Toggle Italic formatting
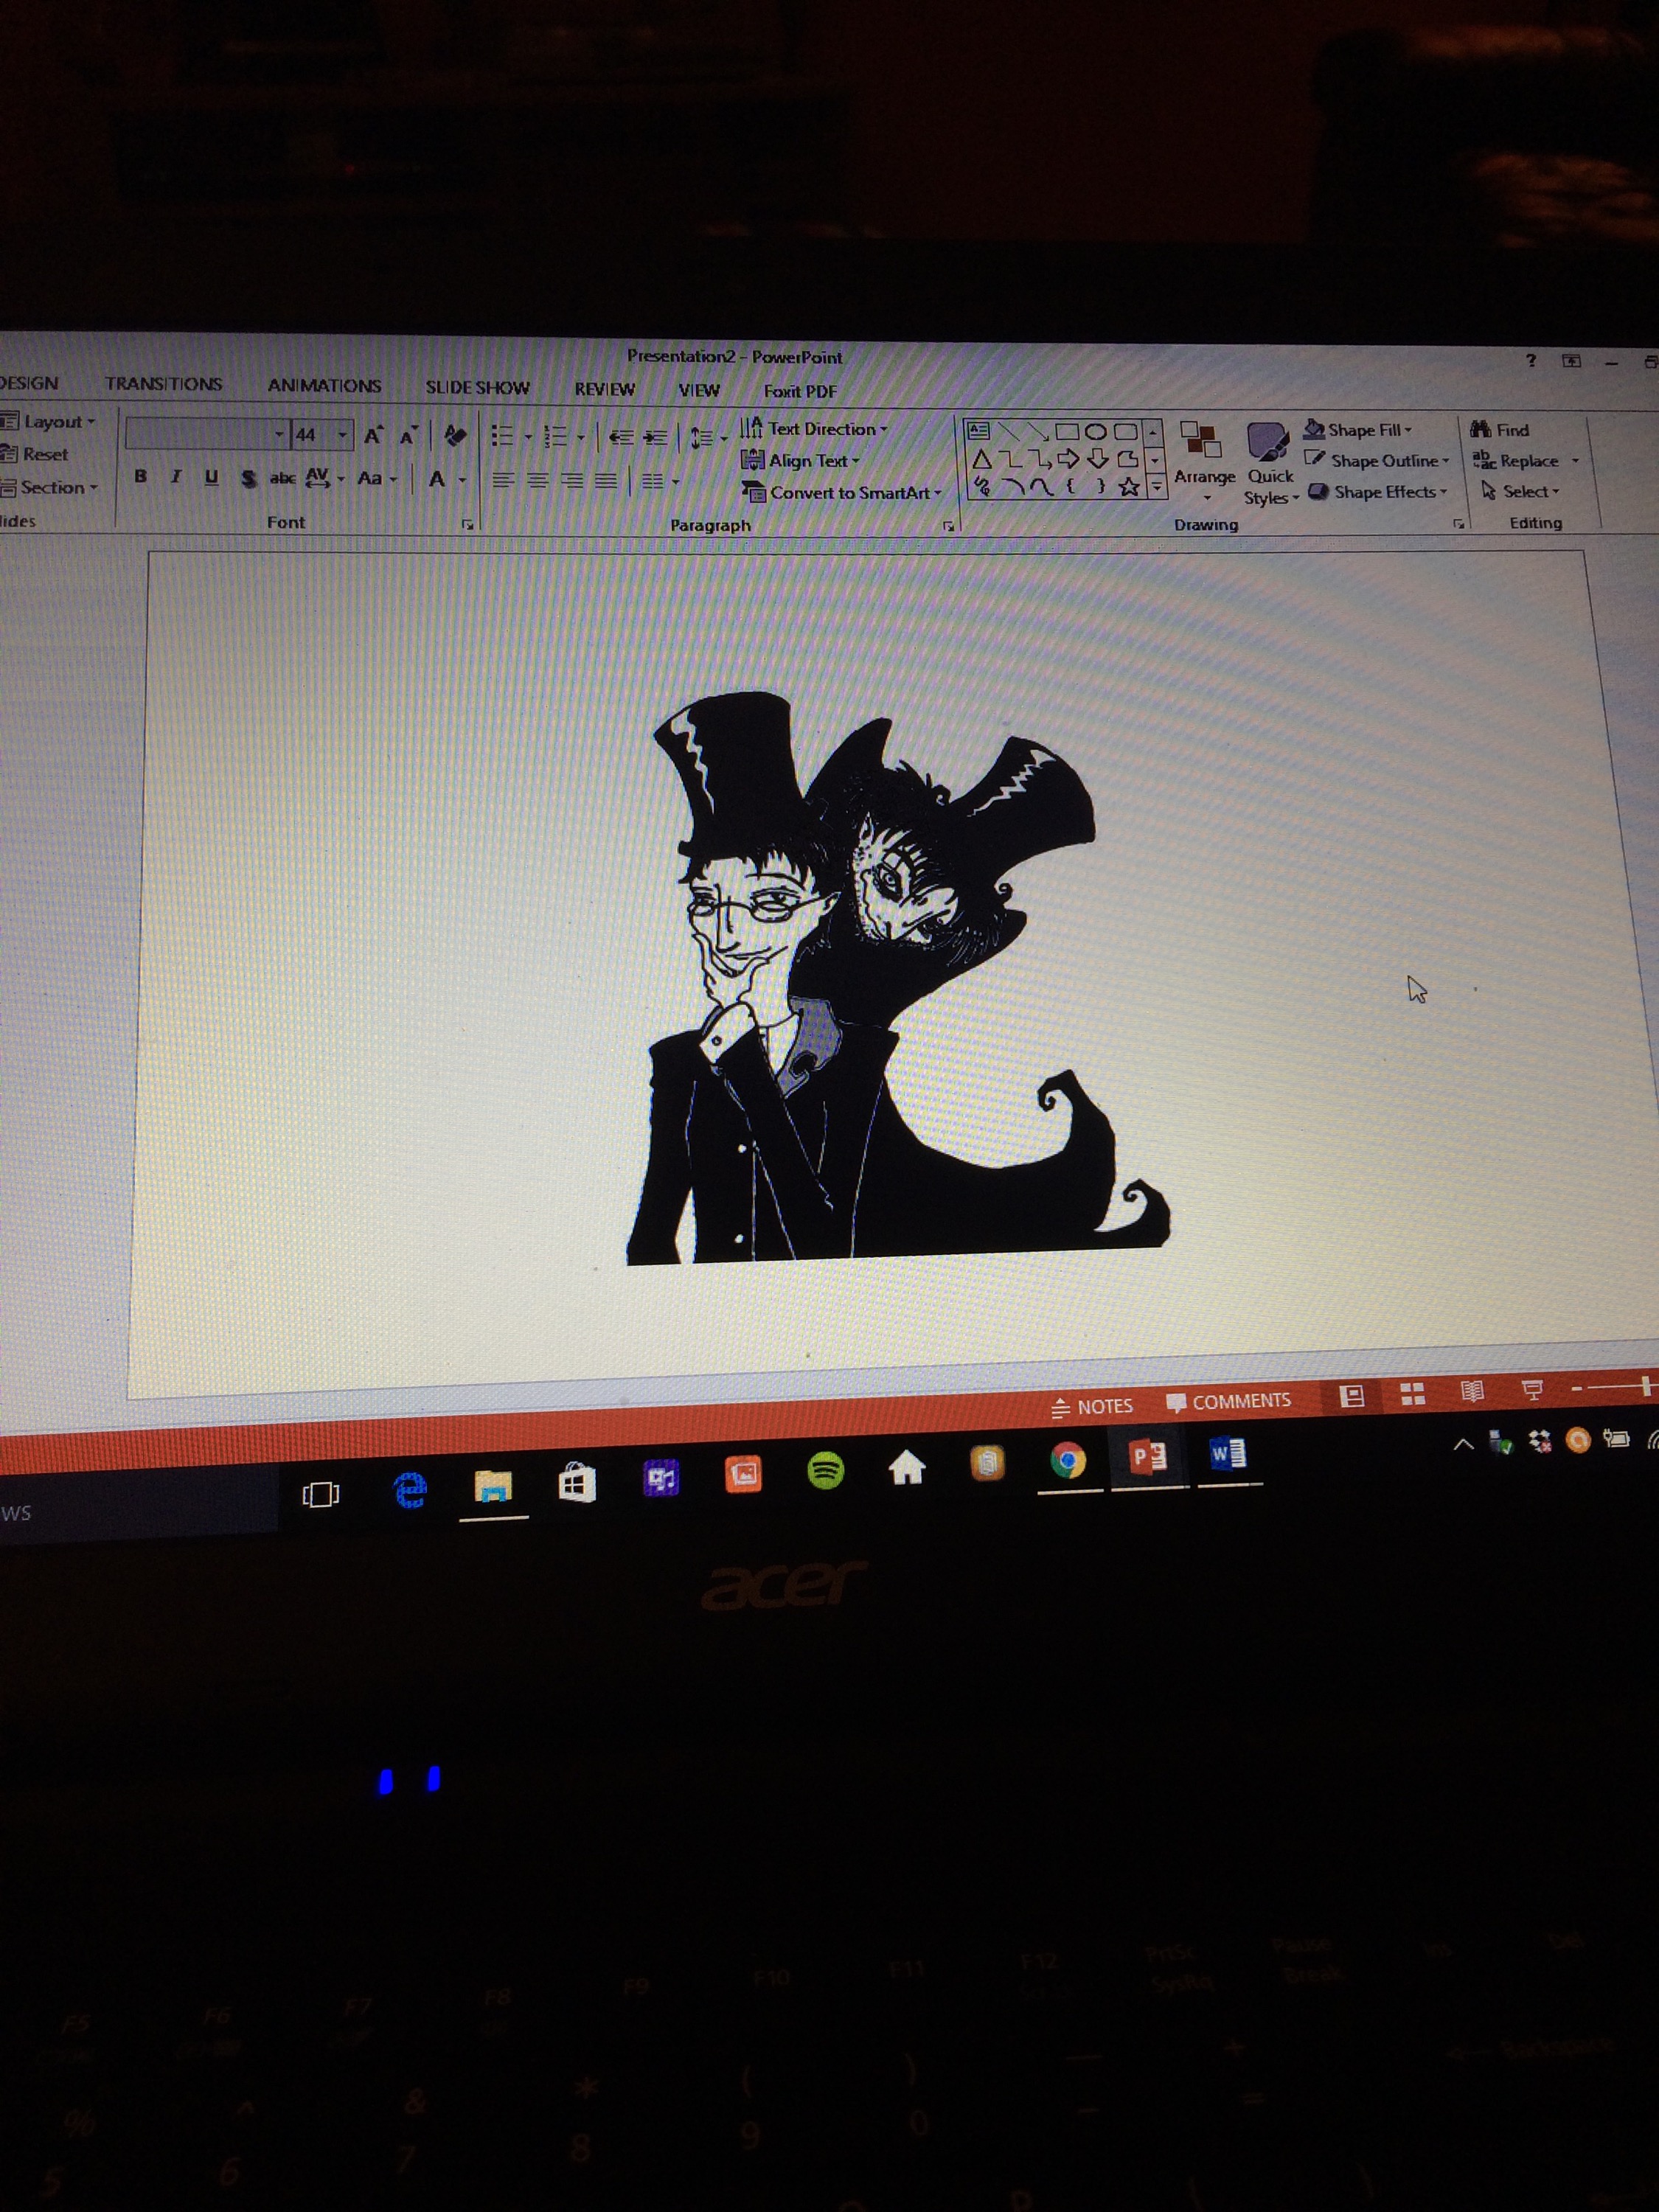The image size is (1659, 2212). (176, 477)
